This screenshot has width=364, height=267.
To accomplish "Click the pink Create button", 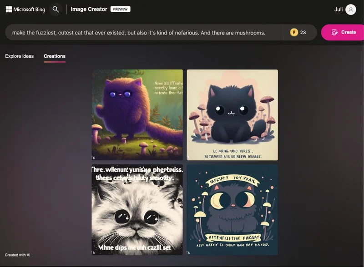I will click(x=343, y=32).
